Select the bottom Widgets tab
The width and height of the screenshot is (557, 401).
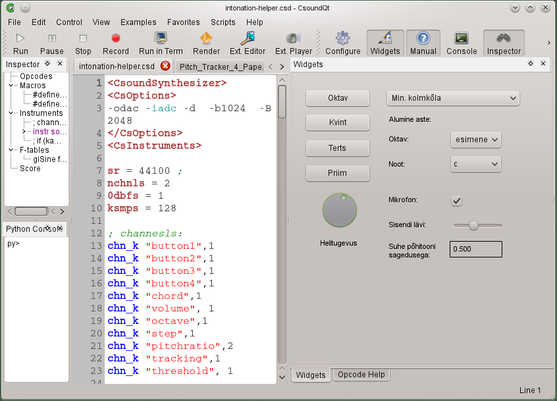coord(311,375)
